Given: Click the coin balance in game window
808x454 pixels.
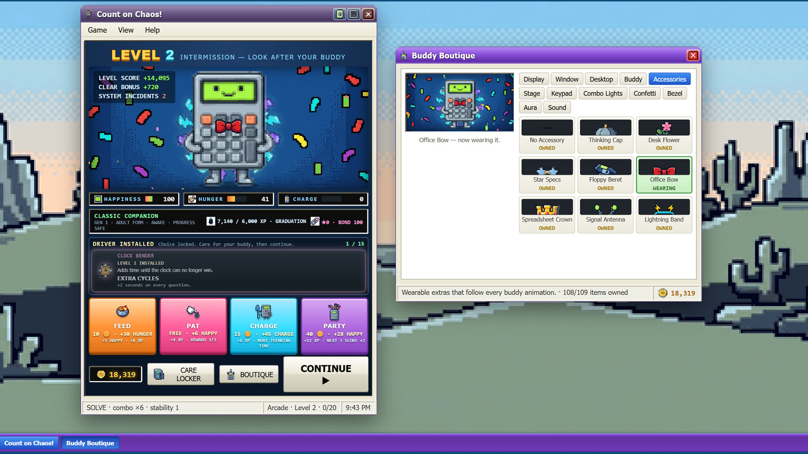Looking at the screenshot, I should pos(116,374).
